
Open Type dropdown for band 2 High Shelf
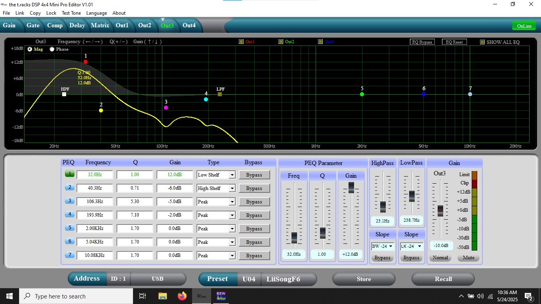[x=232, y=188]
